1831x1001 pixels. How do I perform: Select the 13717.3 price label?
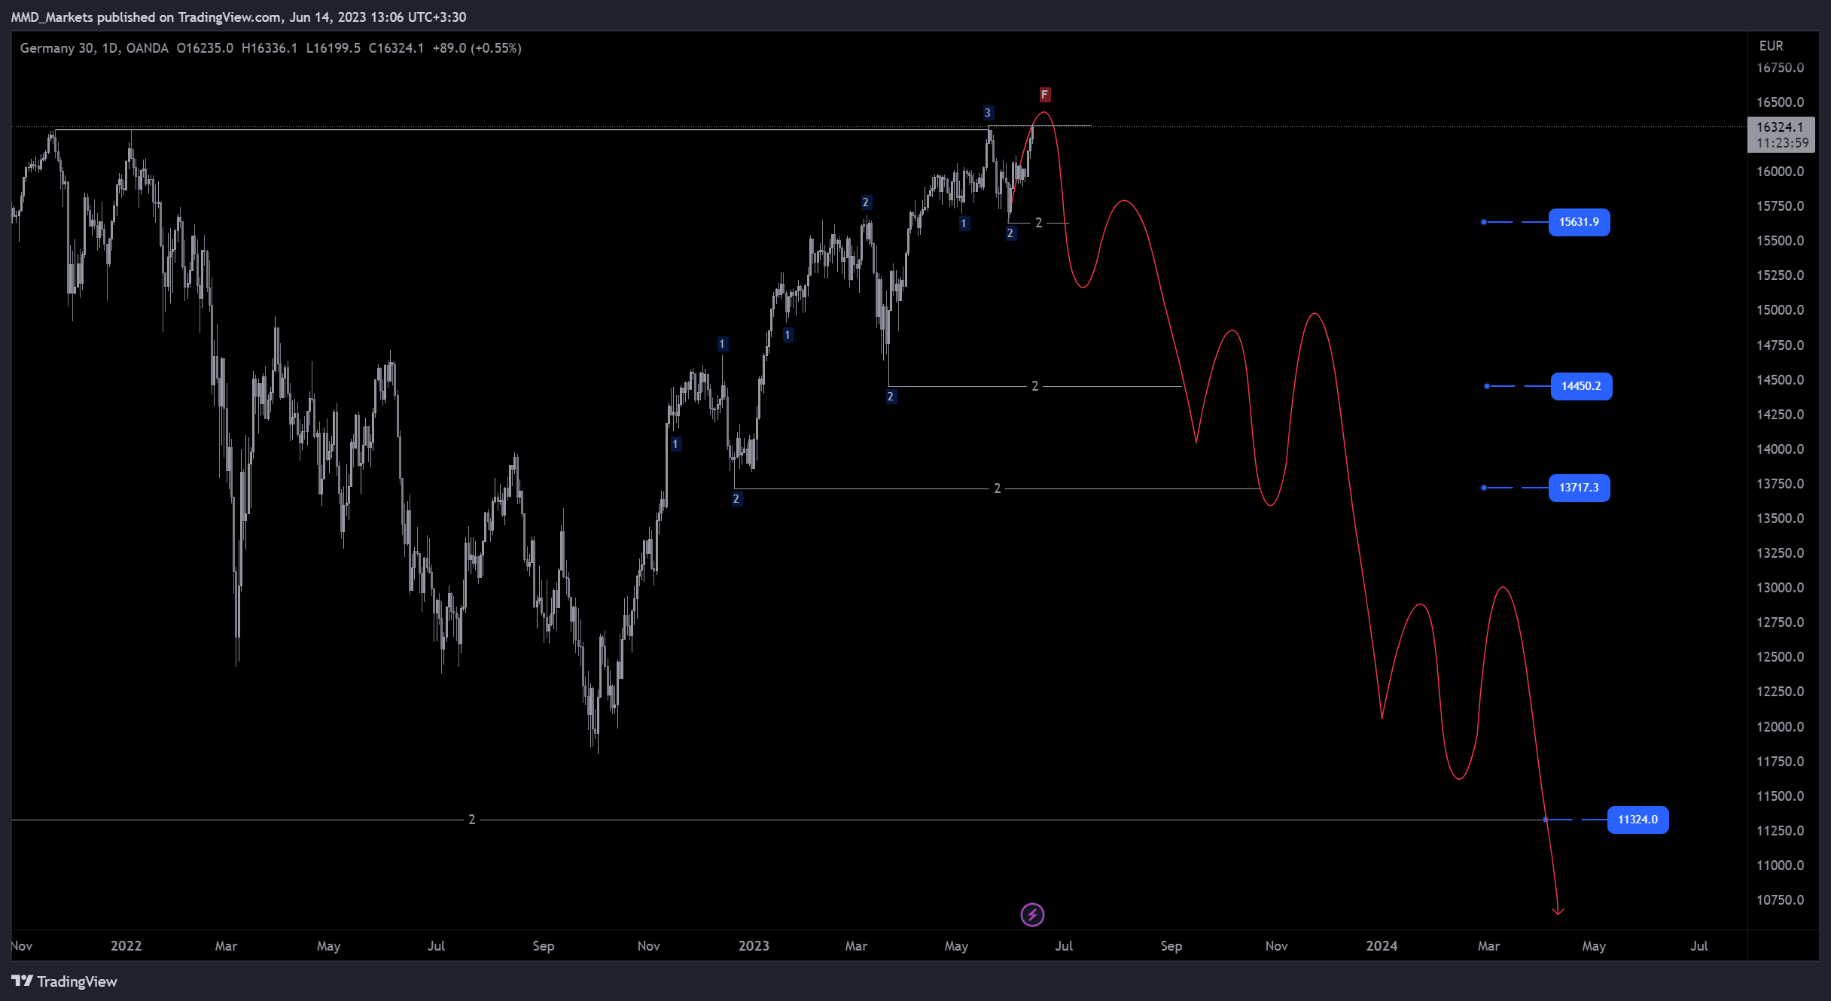[1579, 488]
